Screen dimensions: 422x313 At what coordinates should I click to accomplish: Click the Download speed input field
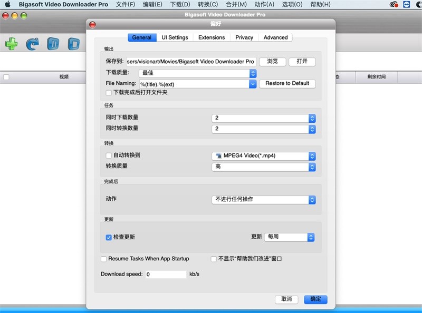(x=166, y=275)
